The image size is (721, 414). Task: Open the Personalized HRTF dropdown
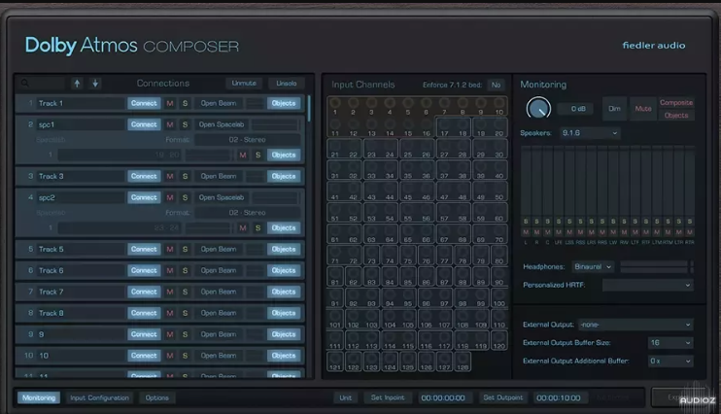click(647, 285)
